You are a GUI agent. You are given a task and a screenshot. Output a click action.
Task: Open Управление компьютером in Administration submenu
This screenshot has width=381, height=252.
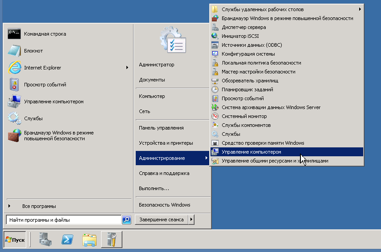point(287,152)
